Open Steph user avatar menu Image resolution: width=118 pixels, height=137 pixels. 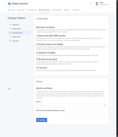[x=97, y=4]
